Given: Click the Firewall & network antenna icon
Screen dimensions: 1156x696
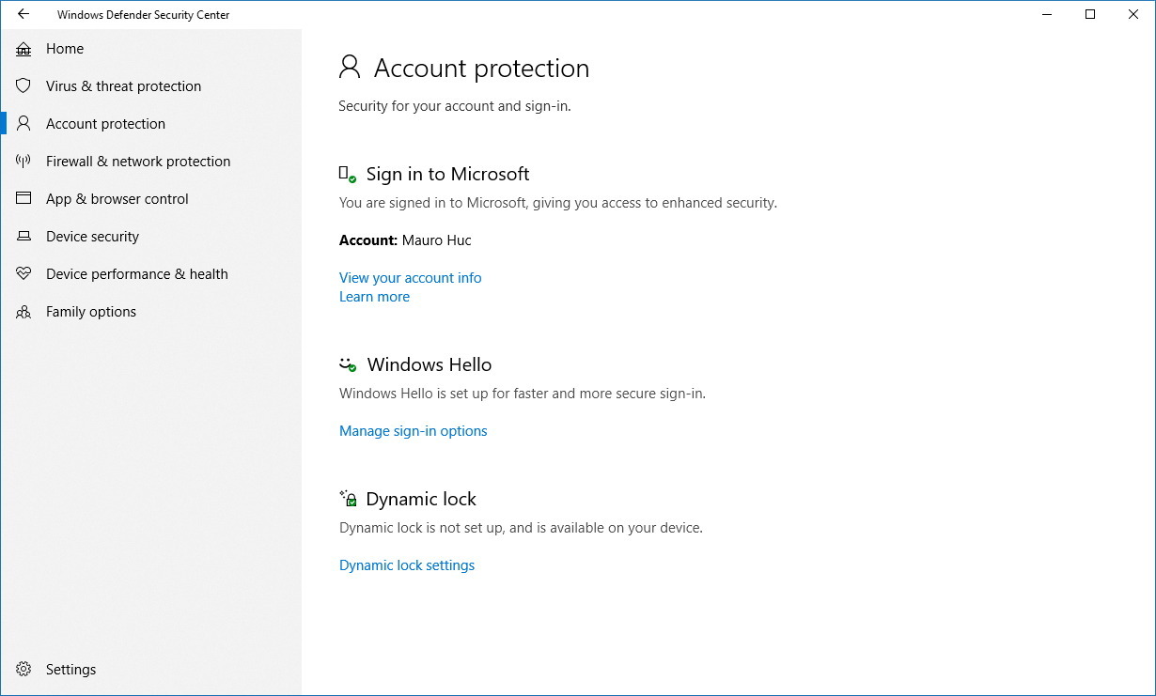Looking at the screenshot, I should pos(23,162).
